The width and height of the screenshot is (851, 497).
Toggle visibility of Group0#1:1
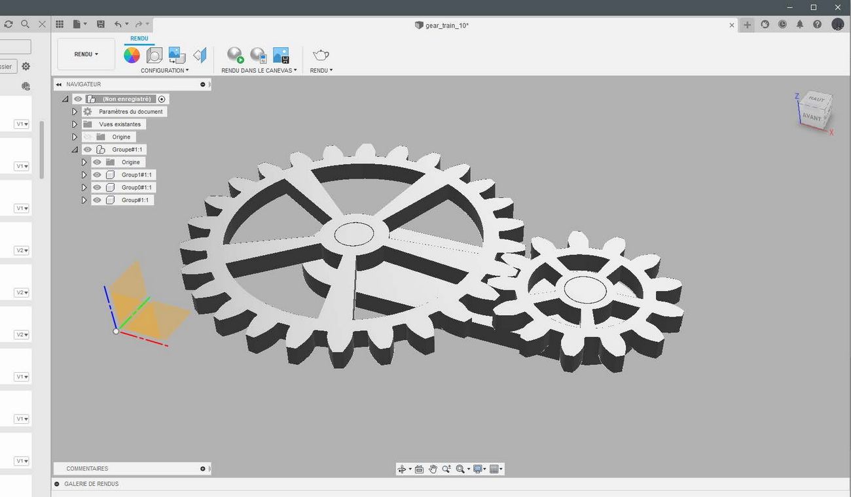97,188
